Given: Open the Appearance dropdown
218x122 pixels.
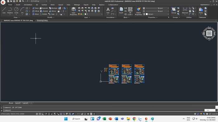Looking at the screenshot, I should pyautogui.click(x=205, y=5).
